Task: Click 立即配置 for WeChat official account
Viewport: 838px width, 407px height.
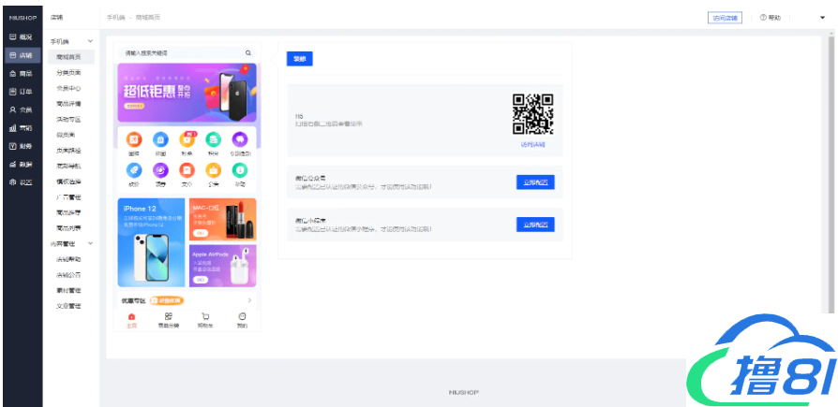Action: click(x=535, y=182)
